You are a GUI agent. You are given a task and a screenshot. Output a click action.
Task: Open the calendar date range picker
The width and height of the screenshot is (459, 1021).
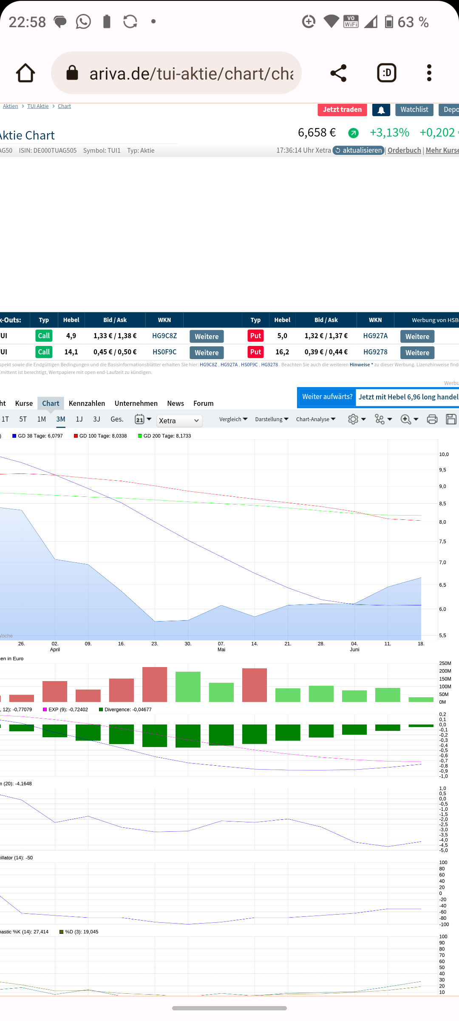coord(143,419)
